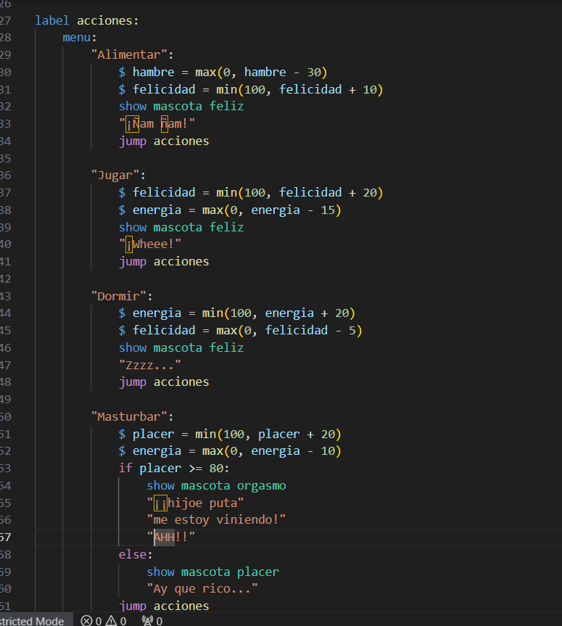
Task: Click line 'label acciones:'
Action: click(x=87, y=20)
